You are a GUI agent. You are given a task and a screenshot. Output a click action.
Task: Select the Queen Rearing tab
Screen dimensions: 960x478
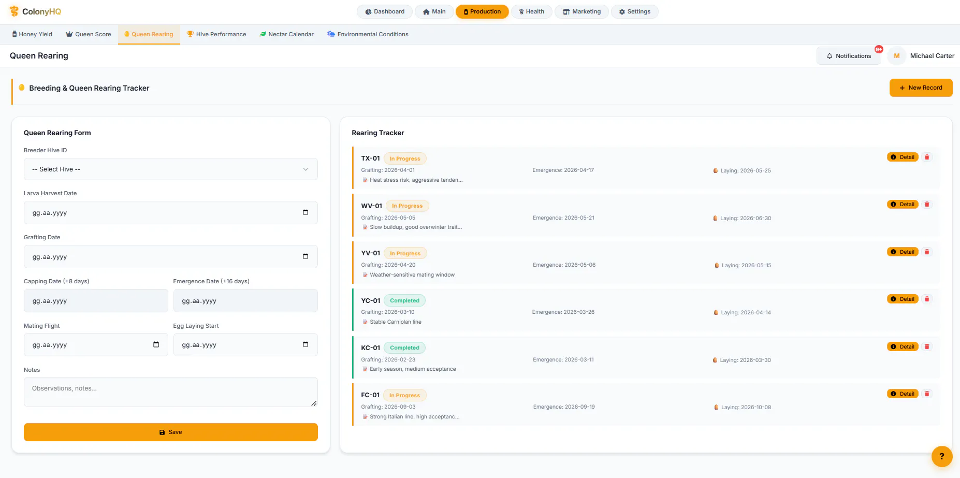[x=149, y=34]
